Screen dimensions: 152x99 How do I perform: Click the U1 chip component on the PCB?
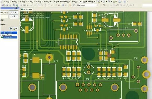[x=68, y=42]
